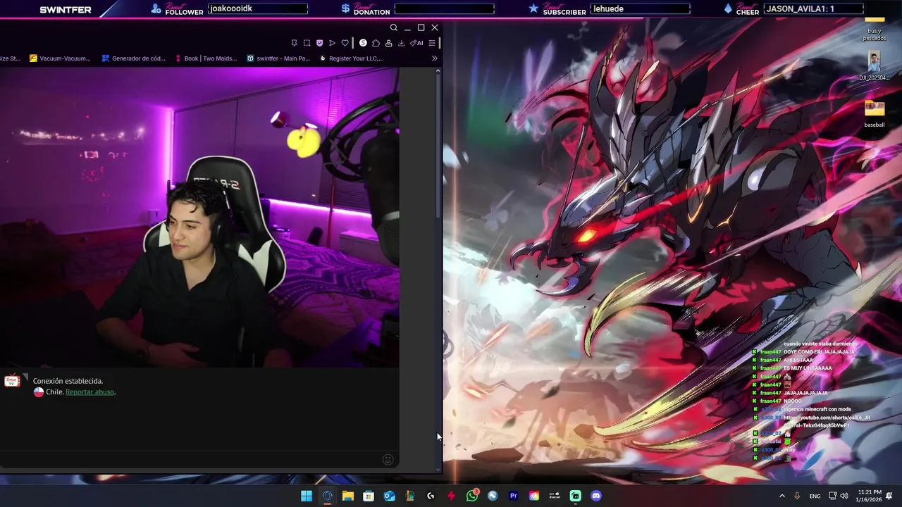Open the browser downloads icon
This screenshot has height=507, width=902.
coord(401,43)
